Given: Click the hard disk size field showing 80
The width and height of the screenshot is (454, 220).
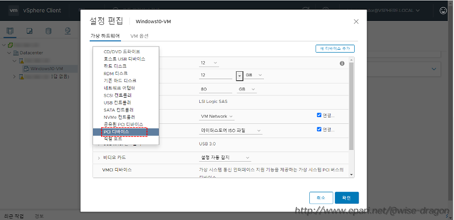Looking at the screenshot, I should click(x=216, y=89).
